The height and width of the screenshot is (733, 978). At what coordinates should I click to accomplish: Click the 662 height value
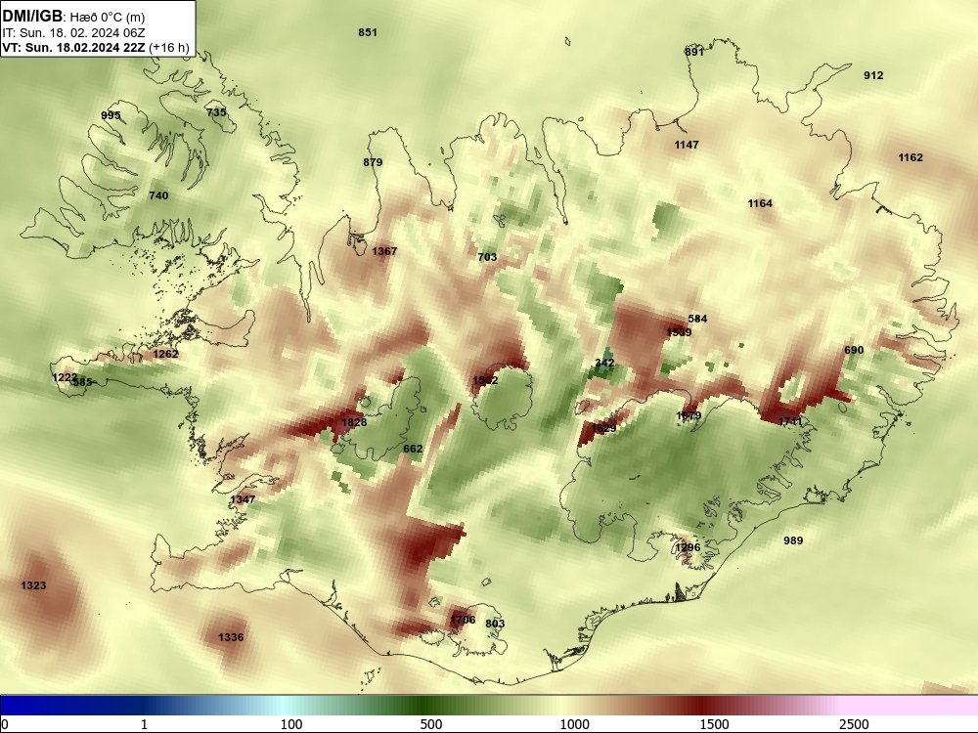pyautogui.click(x=413, y=449)
